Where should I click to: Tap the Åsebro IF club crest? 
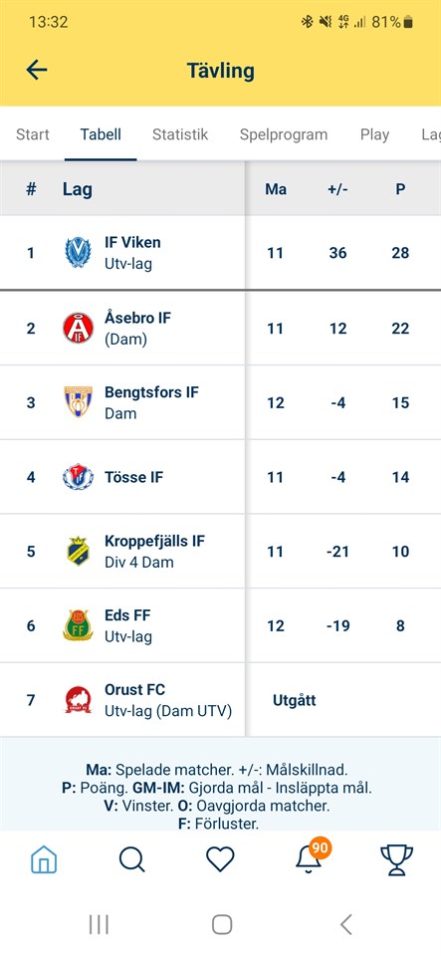point(78,328)
